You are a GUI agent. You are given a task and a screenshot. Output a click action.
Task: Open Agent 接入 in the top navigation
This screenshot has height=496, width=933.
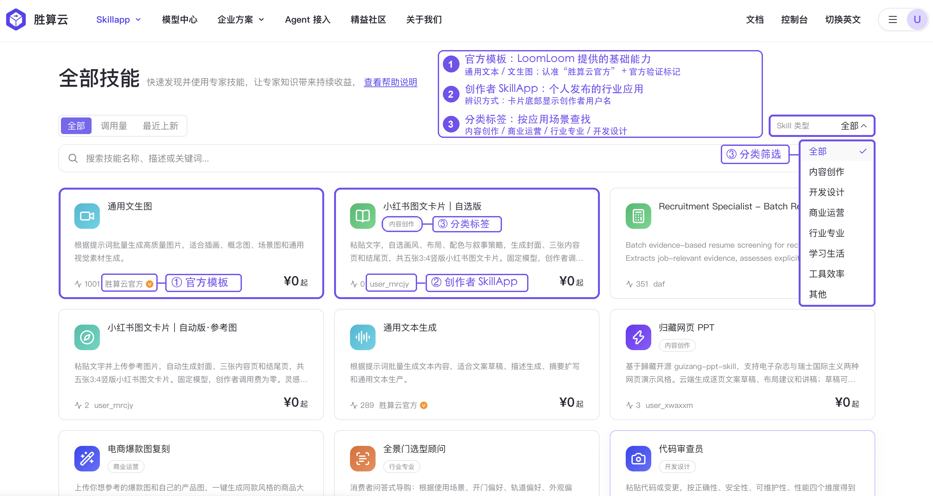(308, 19)
